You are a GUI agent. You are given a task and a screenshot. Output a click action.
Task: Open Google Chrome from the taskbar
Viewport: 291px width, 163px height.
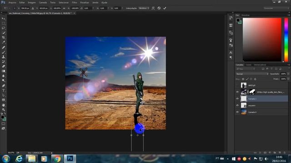(x=57, y=159)
